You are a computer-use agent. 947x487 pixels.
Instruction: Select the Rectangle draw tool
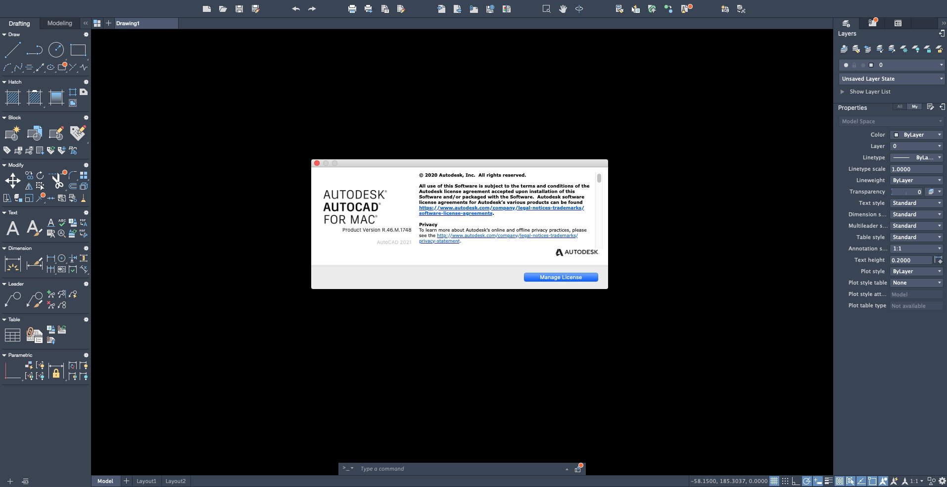coord(78,49)
